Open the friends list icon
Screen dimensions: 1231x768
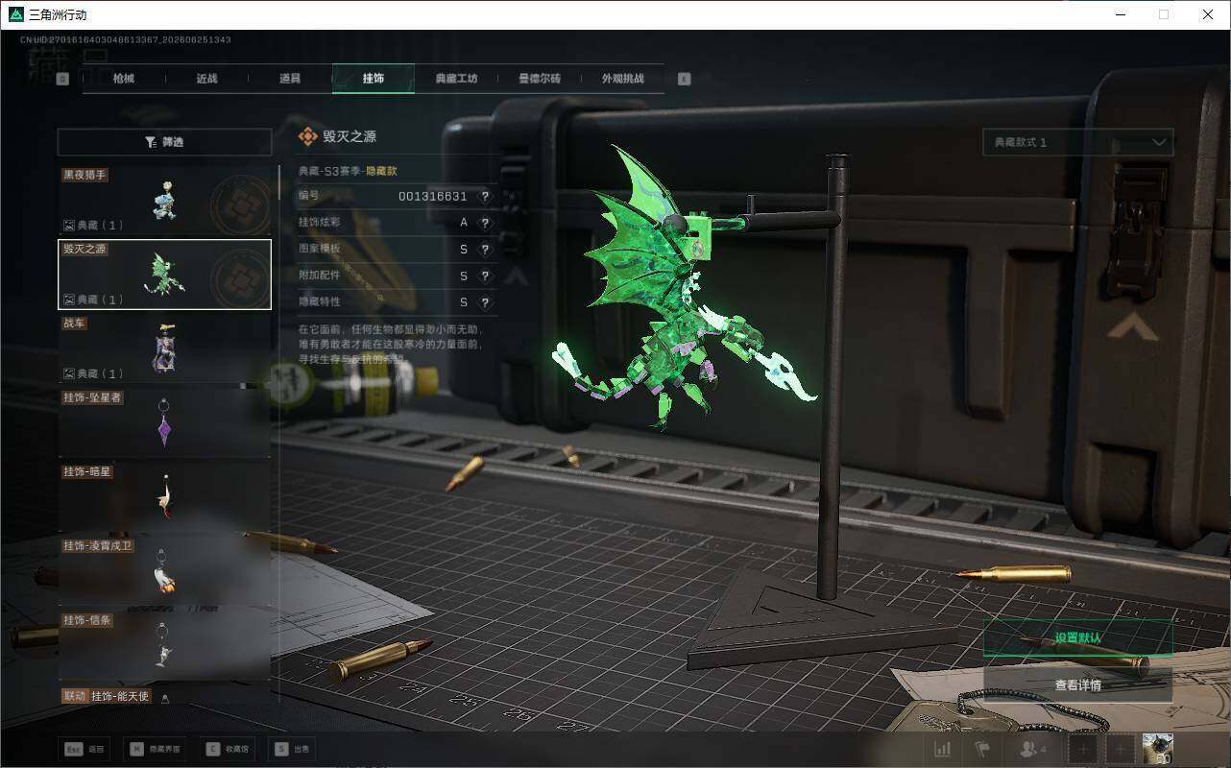click(x=1033, y=749)
